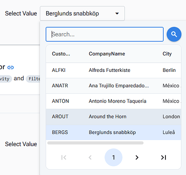Screen dimensions: 186x175
Task: Select the ANTON customer ID
Action: [x=60, y=101]
